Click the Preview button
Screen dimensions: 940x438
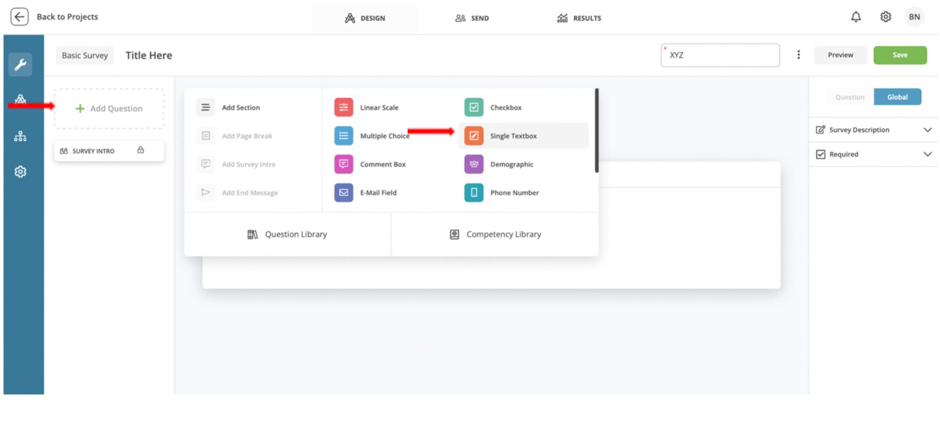(x=840, y=55)
